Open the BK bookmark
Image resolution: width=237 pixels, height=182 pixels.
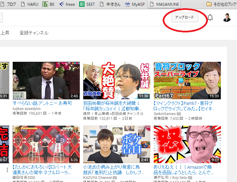(49, 4)
